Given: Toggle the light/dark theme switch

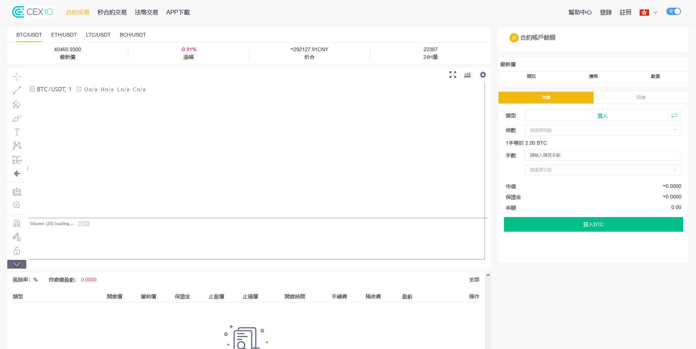Looking at the screenshot, I should pyautogui.click(x=673, y=11).
